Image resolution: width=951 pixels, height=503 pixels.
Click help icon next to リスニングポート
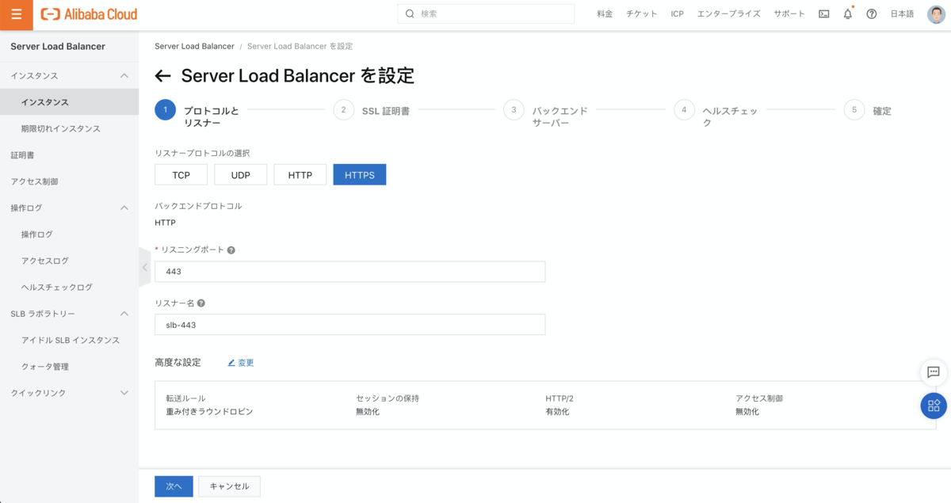[x=231, y=250]
